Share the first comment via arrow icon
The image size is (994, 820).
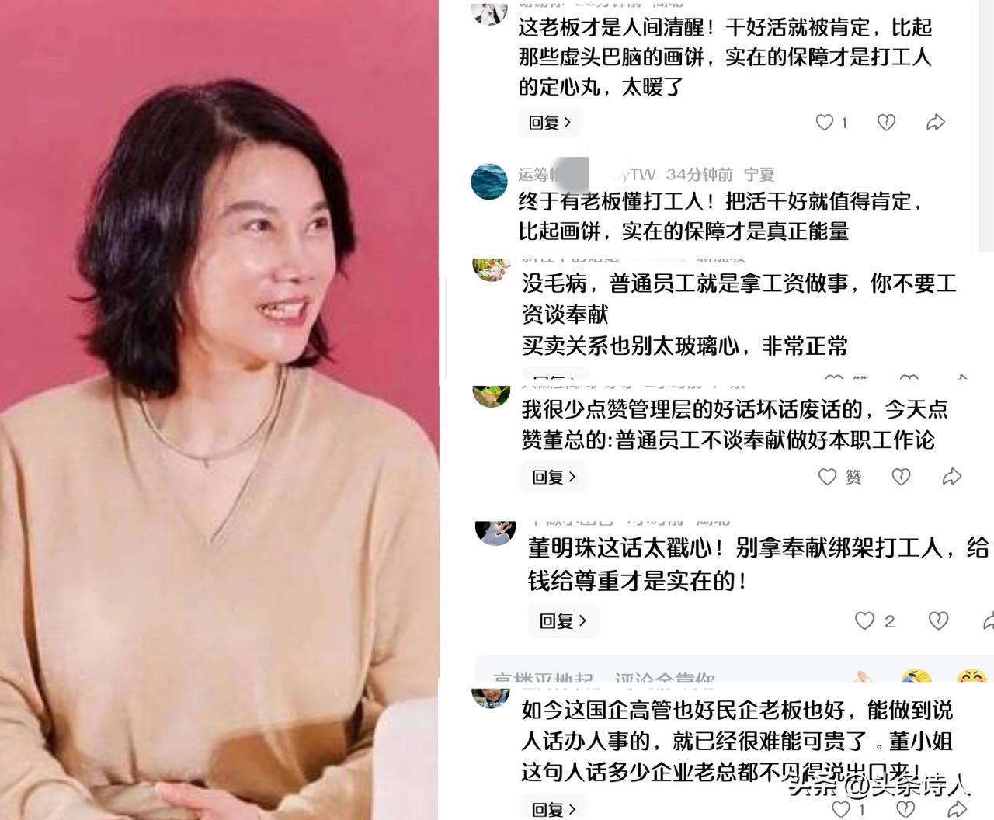point(936,122)
